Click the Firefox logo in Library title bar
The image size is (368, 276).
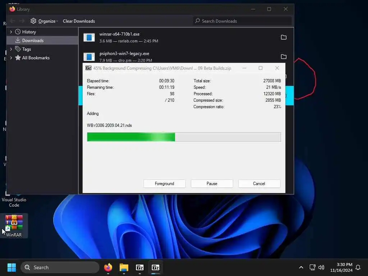(12, 9)
